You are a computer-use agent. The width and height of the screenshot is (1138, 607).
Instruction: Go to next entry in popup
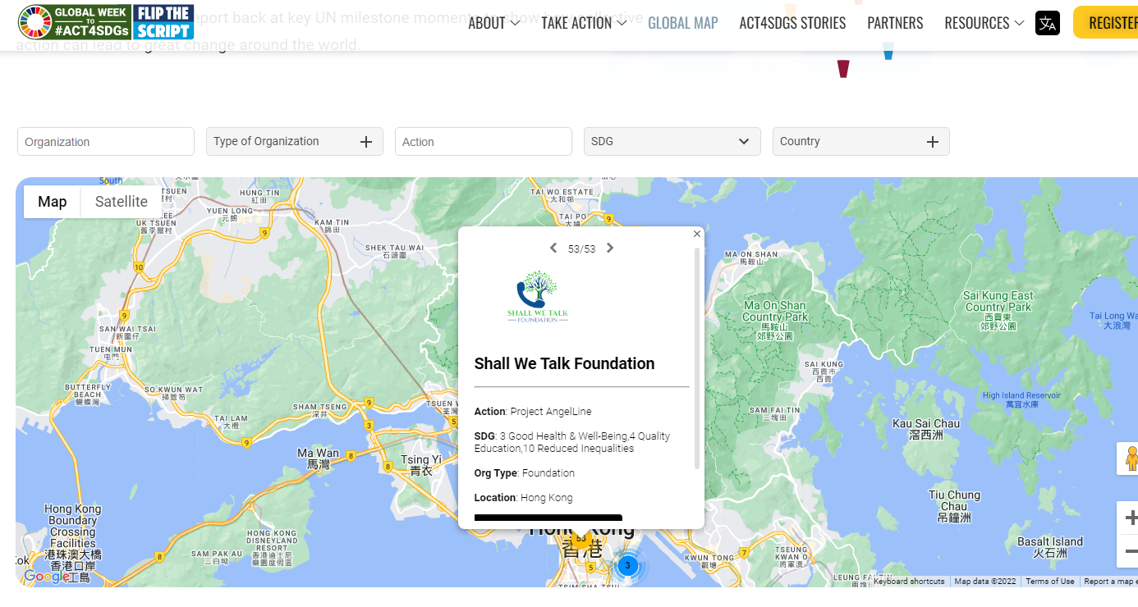pyautogui.click(x=610, y=249)
